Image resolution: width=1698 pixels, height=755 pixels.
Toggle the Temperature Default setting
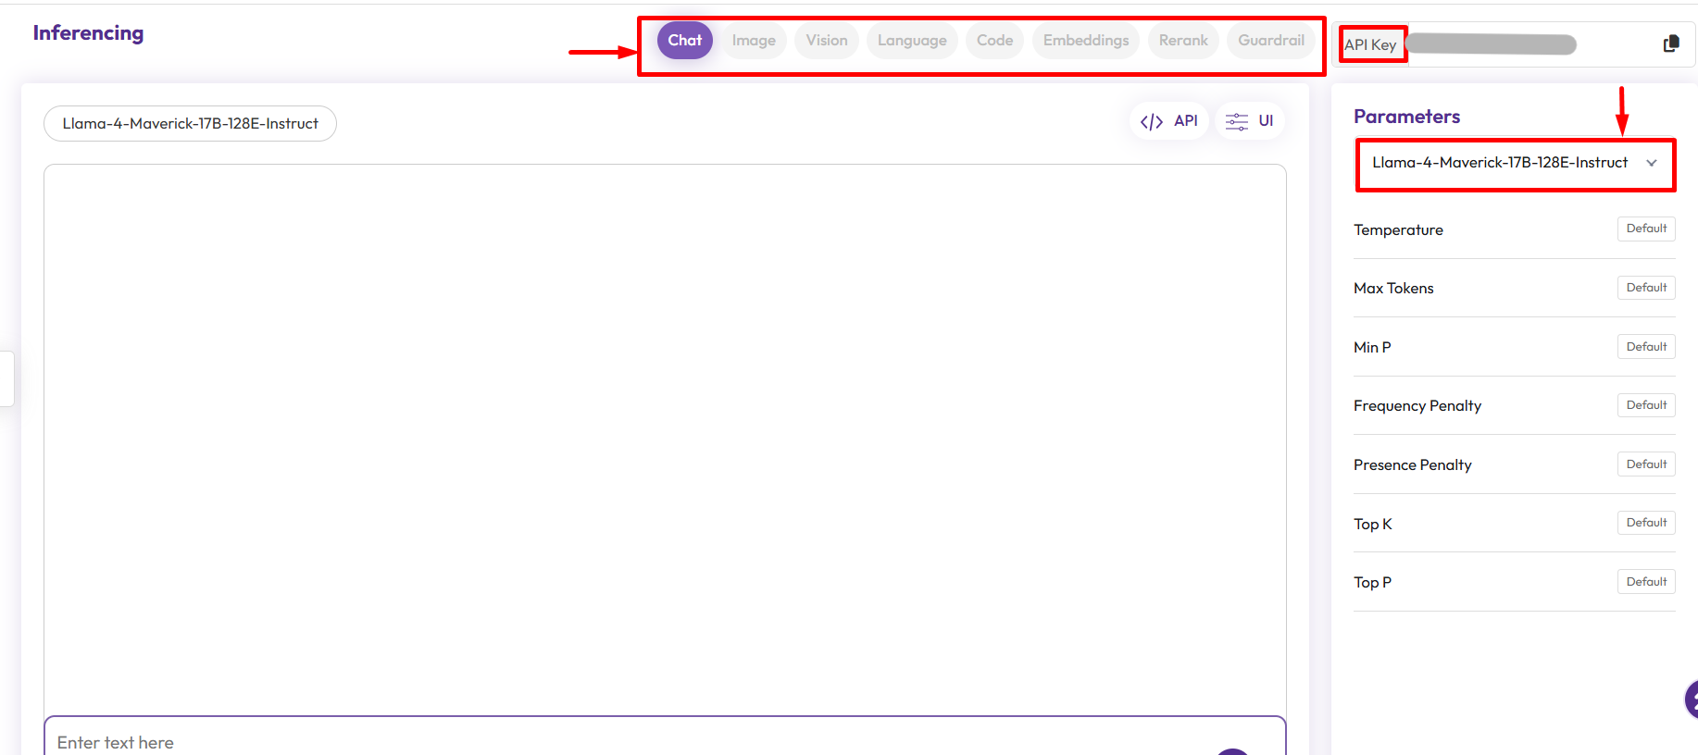tap(1645, 229)
